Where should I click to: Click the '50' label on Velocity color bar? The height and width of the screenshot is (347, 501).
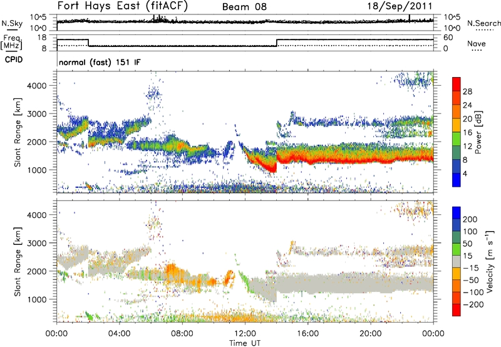468,244
